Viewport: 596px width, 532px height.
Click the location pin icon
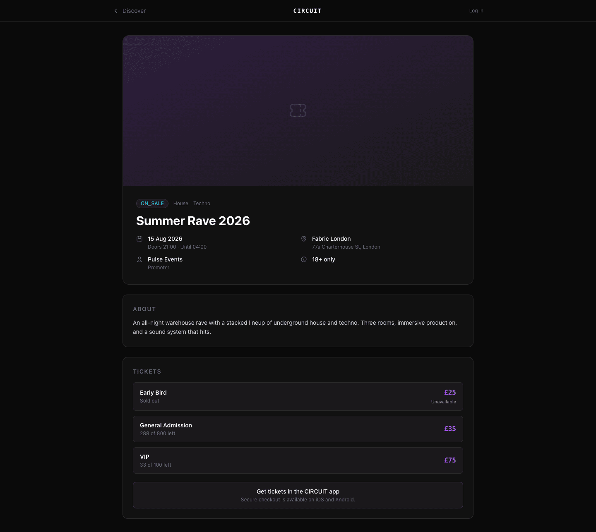tap(304, 239)
